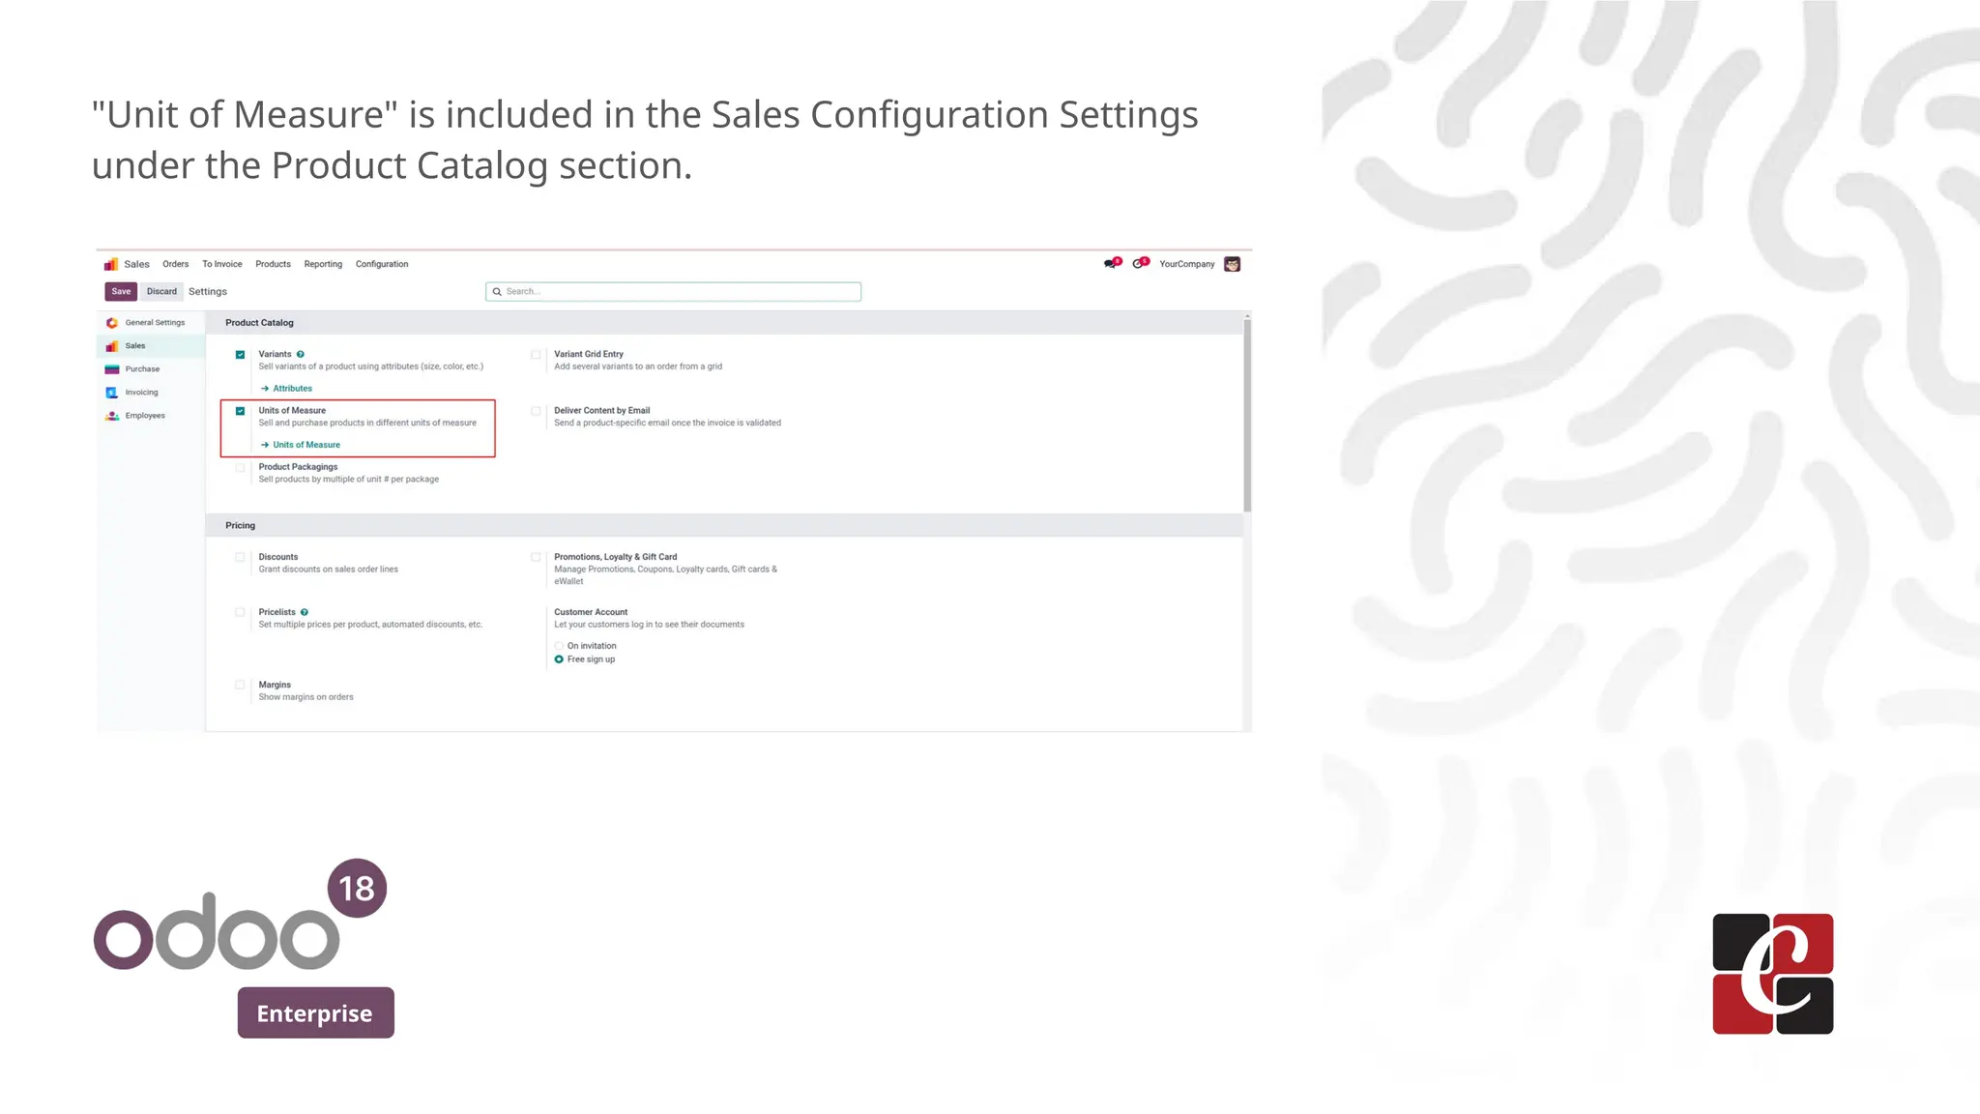Follow the Units of Measure link

coord(306,445)
